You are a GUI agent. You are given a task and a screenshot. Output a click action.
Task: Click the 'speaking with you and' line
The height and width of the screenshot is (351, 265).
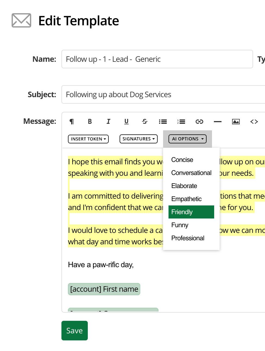[x=116, y=173]
